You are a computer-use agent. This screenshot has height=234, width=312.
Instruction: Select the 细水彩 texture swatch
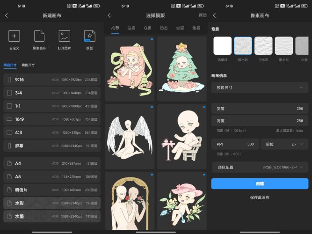click(x=283, y=46)
